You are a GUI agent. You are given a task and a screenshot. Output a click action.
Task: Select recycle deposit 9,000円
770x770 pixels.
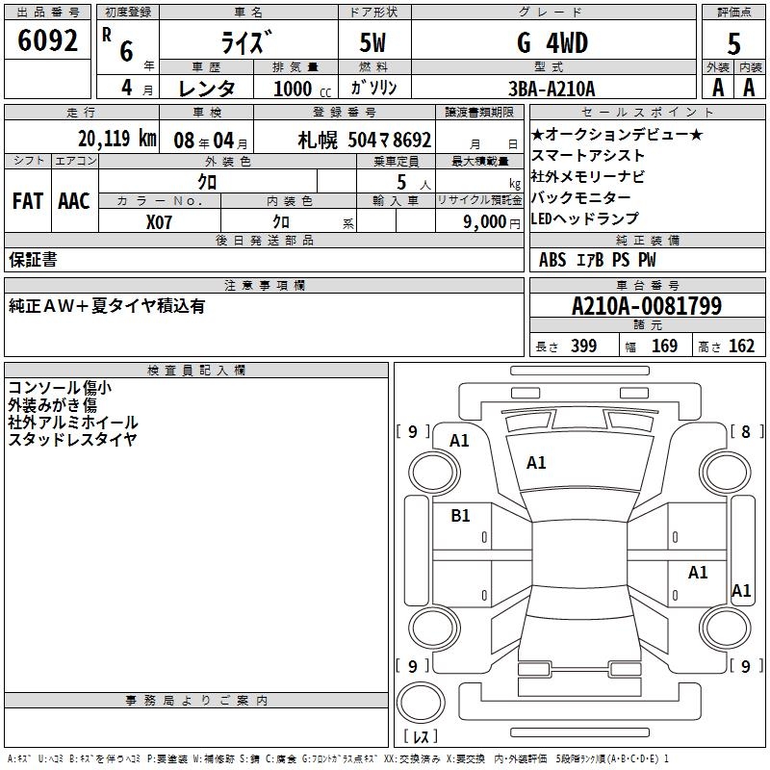[492, 222]
